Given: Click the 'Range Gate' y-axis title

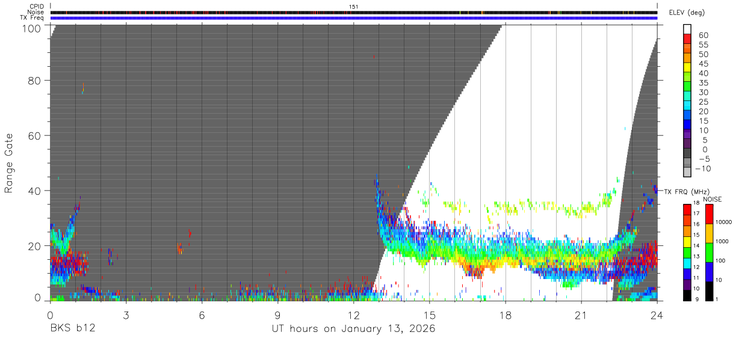Looking at the screenshot, I should [x=9, y=163].
